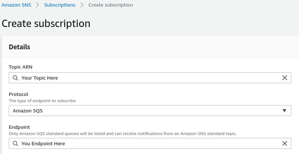Click the Details section header
Image resolution: width=299 pixels, height=154 pixels.
[19, 47]
